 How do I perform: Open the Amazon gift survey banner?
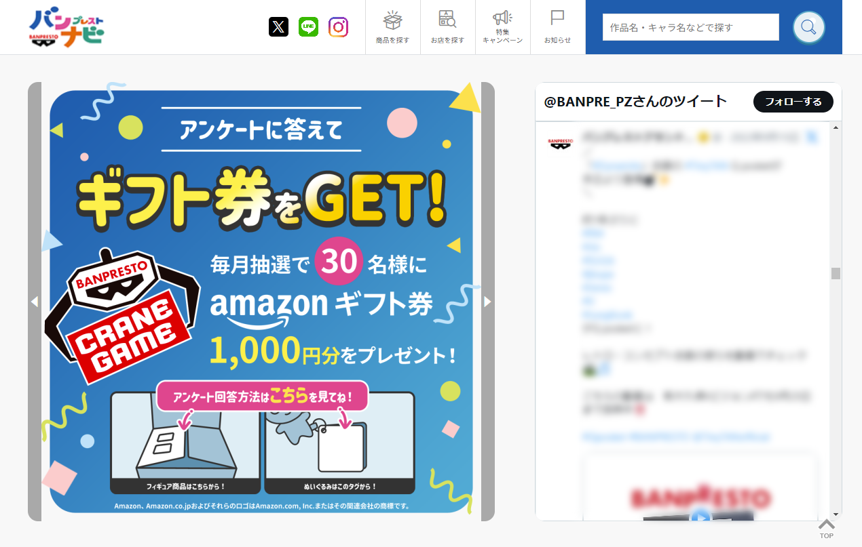tap(261, 302)
